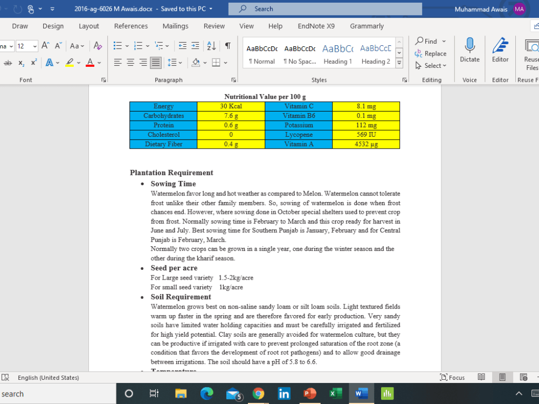Screen dimensions: 539x404
Task: Click the Decrease Indent icon
Action: pyautogui.click(x=183, y=46)
